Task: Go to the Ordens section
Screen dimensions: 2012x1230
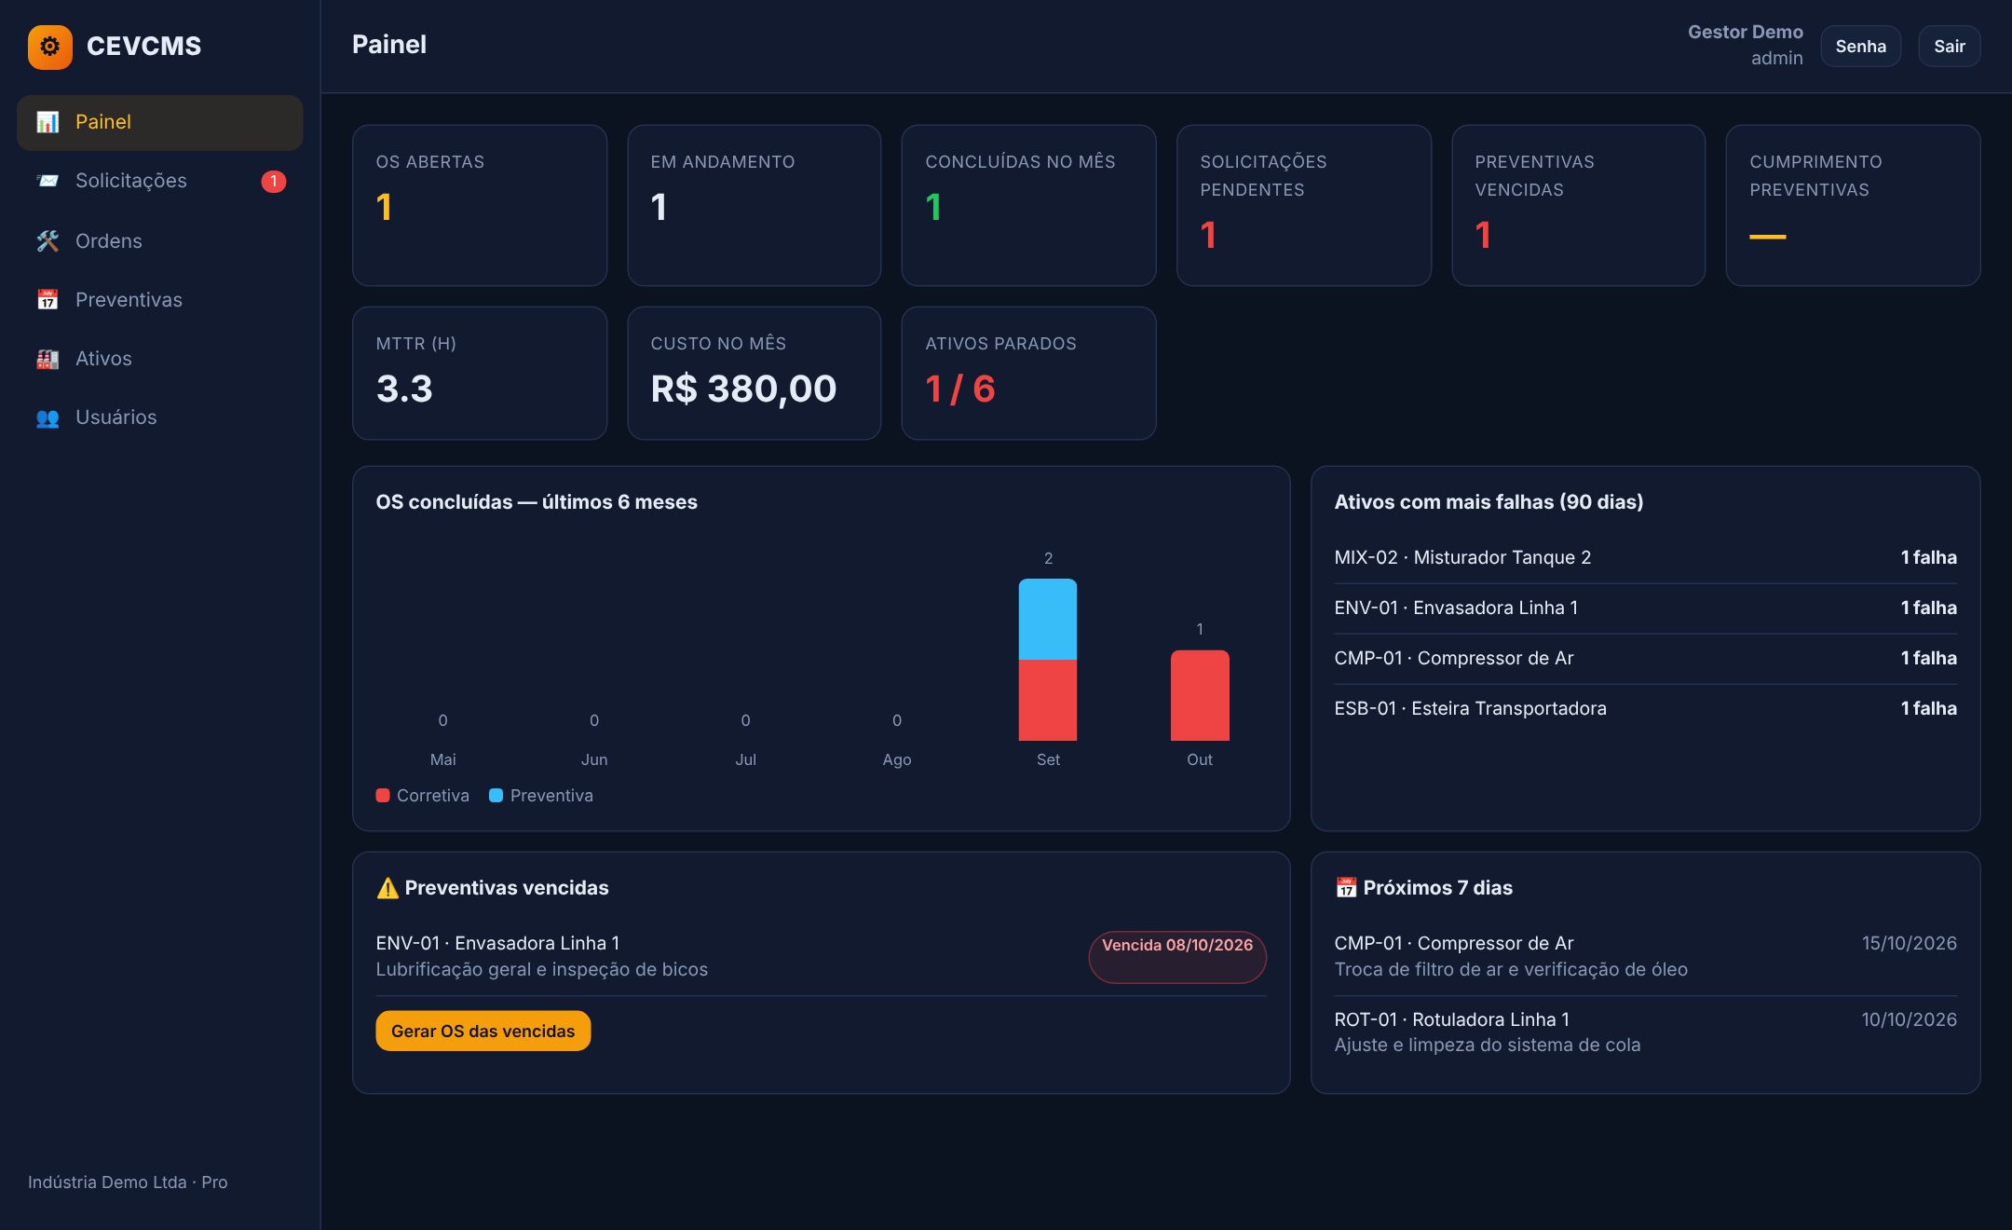Action: point(160,241)
